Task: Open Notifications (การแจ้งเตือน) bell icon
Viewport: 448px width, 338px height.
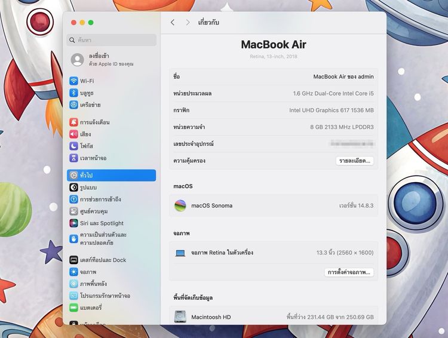Action: (73, 122)
